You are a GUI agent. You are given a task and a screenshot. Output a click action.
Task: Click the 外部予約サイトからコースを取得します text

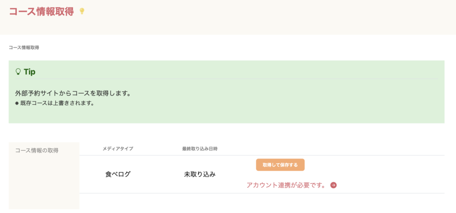tap(73, 94)
